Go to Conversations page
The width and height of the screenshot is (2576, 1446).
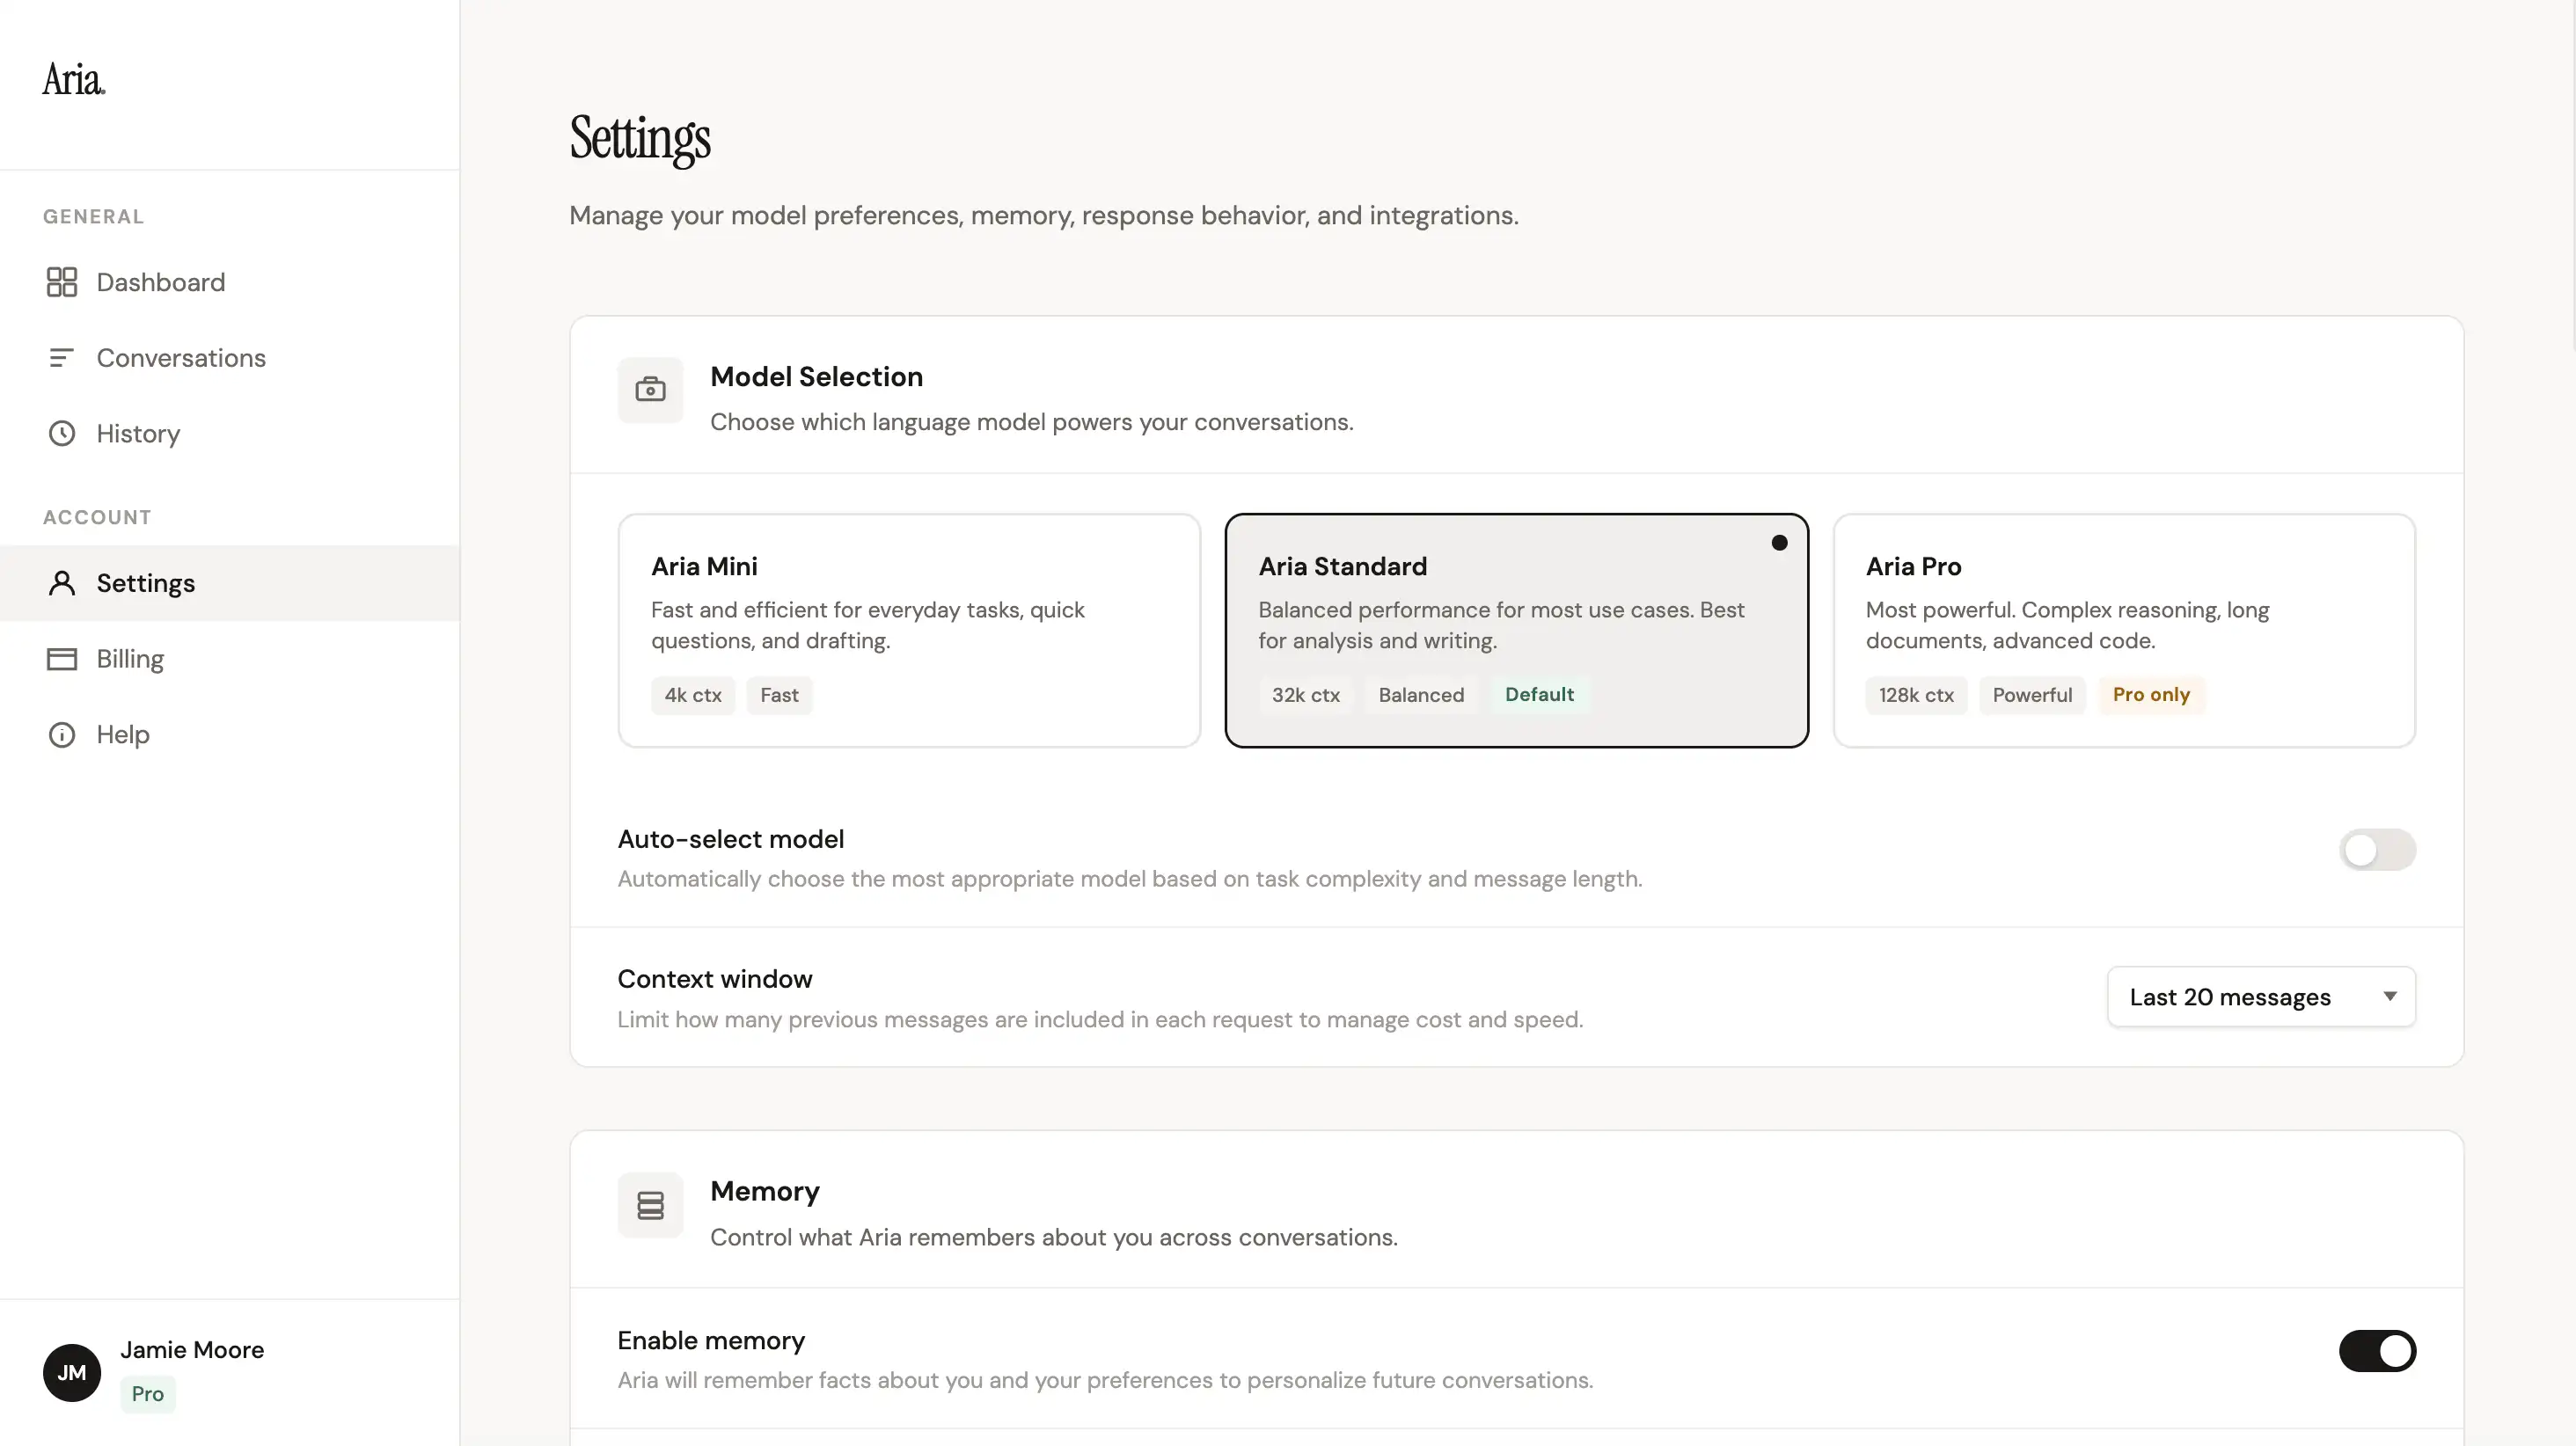point(230,358)
